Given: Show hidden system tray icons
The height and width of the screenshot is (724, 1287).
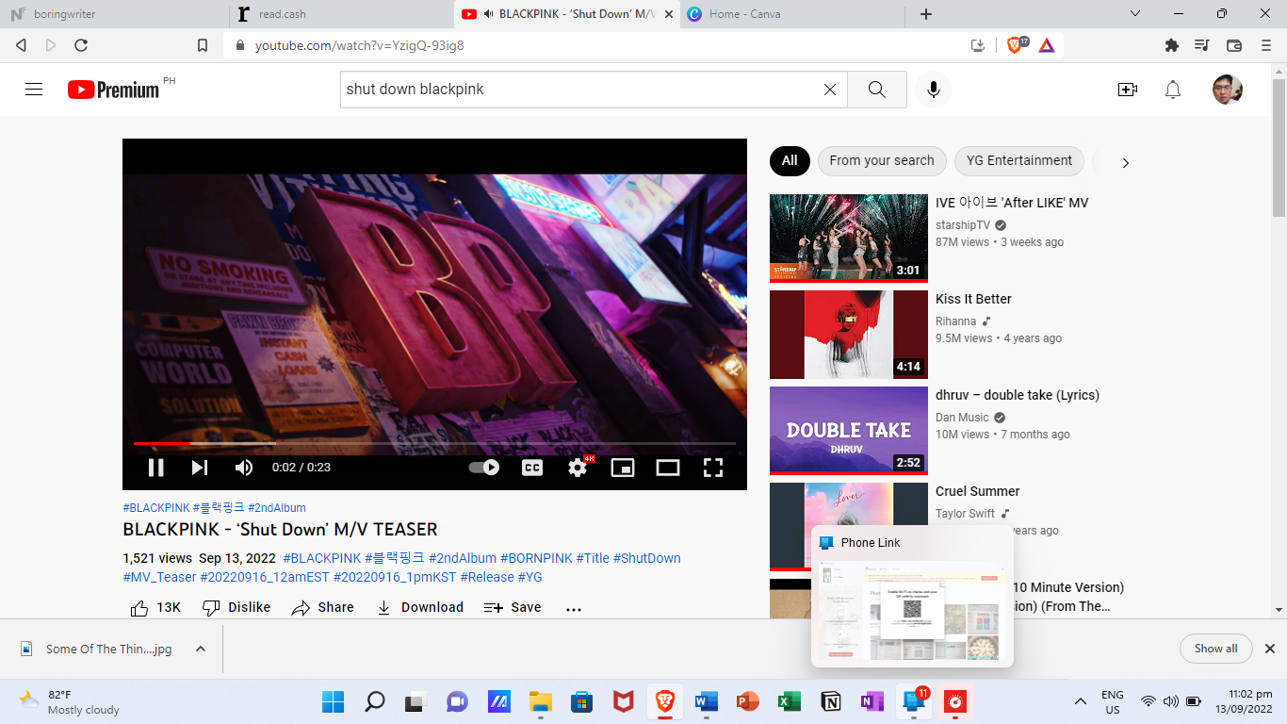Looking at the screenshot, I should point(1081,701).
